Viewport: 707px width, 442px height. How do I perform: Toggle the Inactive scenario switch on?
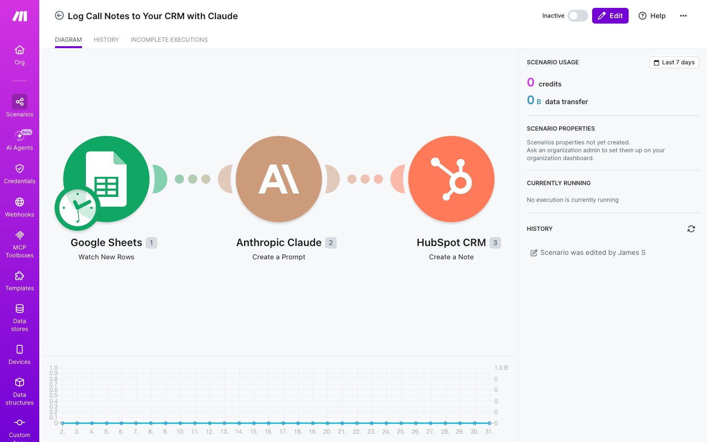(578, 16)
